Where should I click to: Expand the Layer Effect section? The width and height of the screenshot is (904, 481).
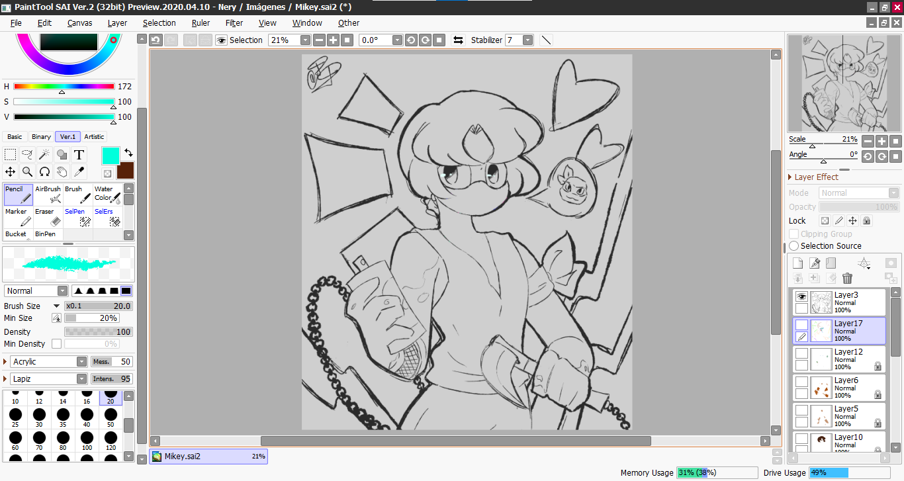(790, 177)
